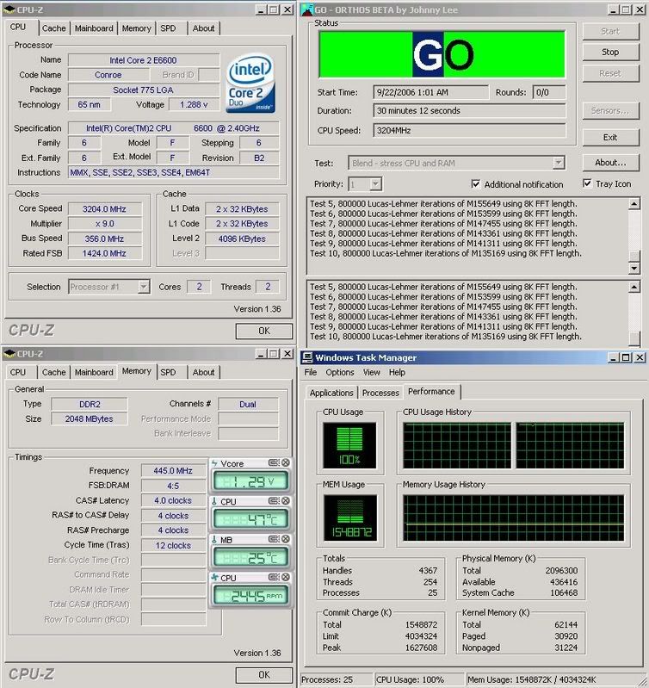Close the CPU temperature widget
The height and width of the screenshot is (688, 649).
point(286,501)
